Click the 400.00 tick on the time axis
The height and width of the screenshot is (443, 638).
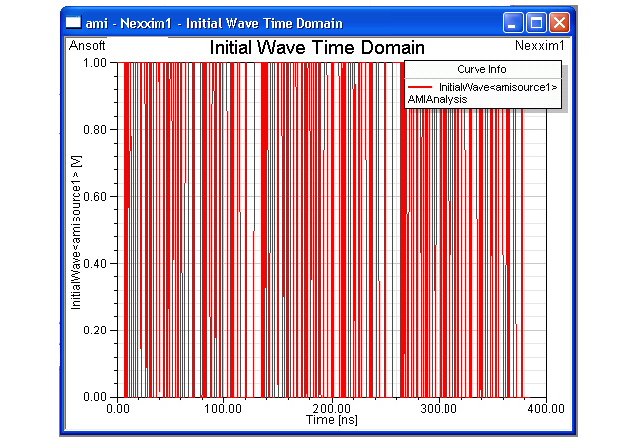[544, 408]
